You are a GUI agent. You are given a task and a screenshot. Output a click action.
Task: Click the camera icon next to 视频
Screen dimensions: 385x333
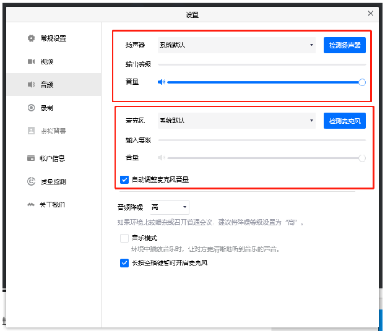(x=31, y=61)
